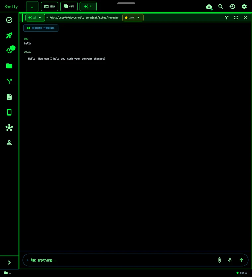Toggle fullscreen for the AI panel
The height and width of the screenshot is (277, 252).
tap(236, 18)
